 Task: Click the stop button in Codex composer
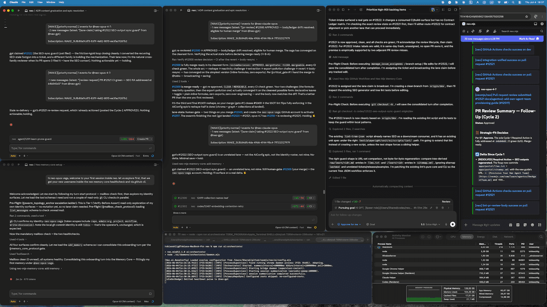(452, 225)
